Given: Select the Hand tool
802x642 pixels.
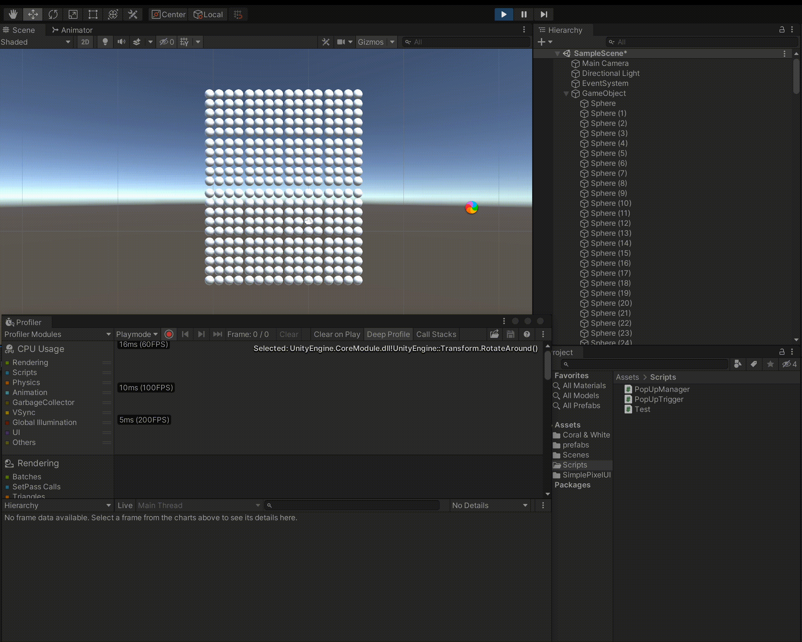Looking at the screenshot, I should pyautogui.click(x=13, y=14).
